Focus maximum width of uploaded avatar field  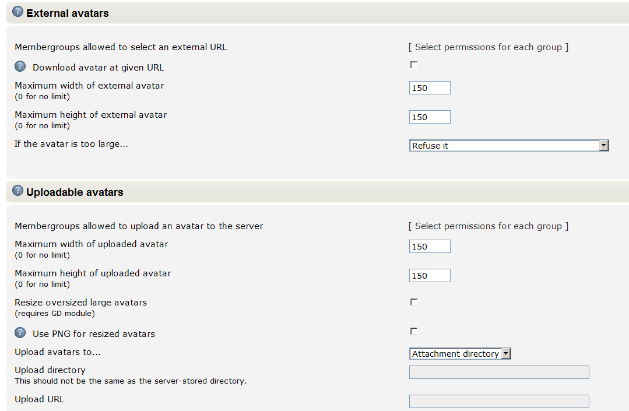(430, 247)
